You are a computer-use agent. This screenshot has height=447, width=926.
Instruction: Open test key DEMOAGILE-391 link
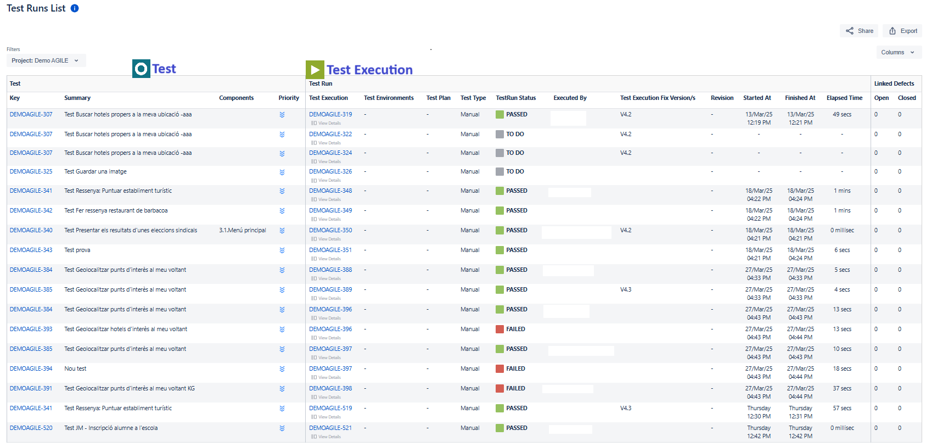[x=31, y=388]
